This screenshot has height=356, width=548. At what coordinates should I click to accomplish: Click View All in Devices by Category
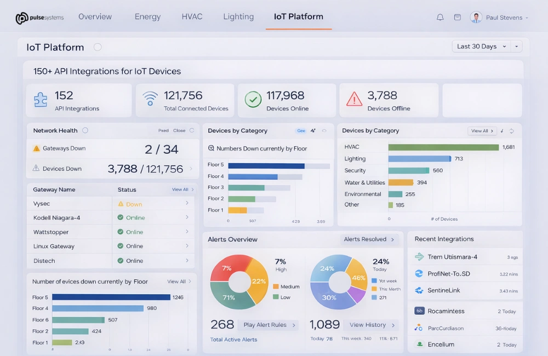pos(483,130)
